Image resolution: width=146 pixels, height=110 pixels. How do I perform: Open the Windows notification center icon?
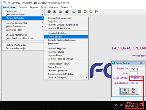(141, 105)
